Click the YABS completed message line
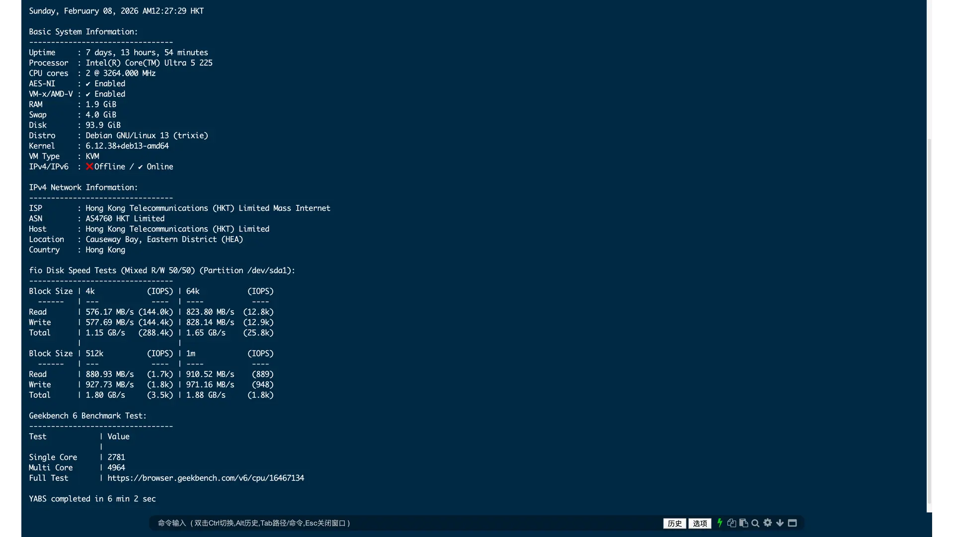 tap(92, 499)
